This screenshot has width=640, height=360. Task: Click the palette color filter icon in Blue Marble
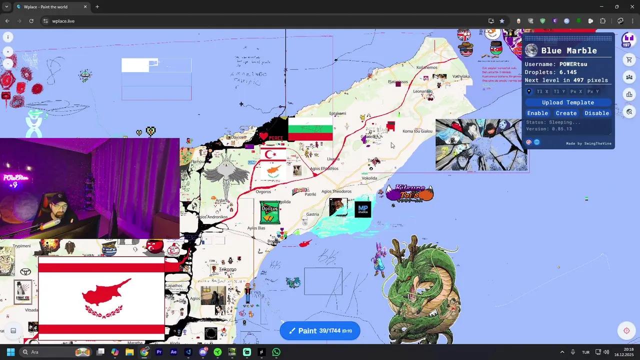[529, 142]
